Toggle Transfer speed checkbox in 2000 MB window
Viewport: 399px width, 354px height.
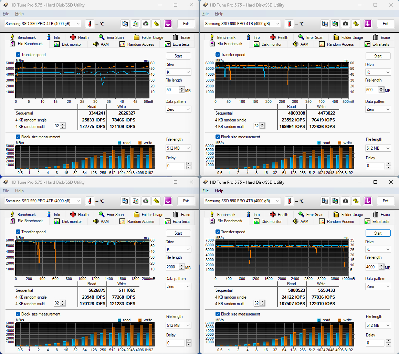click(x=18, y=232)
